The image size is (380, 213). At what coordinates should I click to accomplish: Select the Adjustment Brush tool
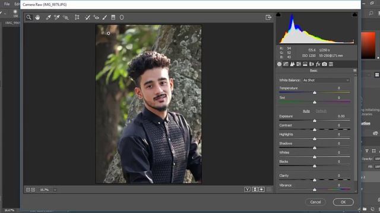[104, 17]
